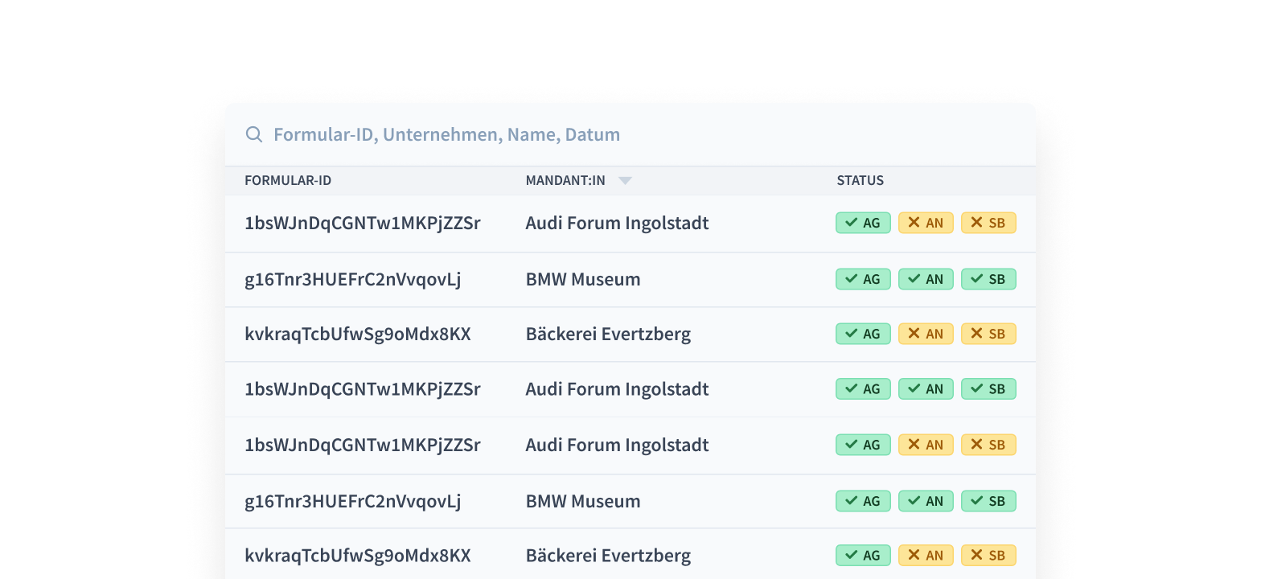This screenshot has width=1261, height=579.
Task: Click the green AG badge in the second BMW Museum row
Action: (x=863, y=501)
